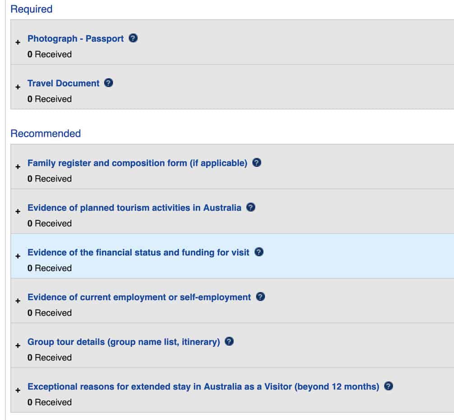Click help icon for Exceptional reasons for extended stay
The image size is (454, 420).
[x=389, y=387]
